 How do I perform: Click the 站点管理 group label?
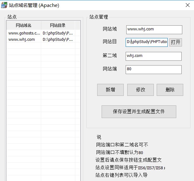pos(99,17)
